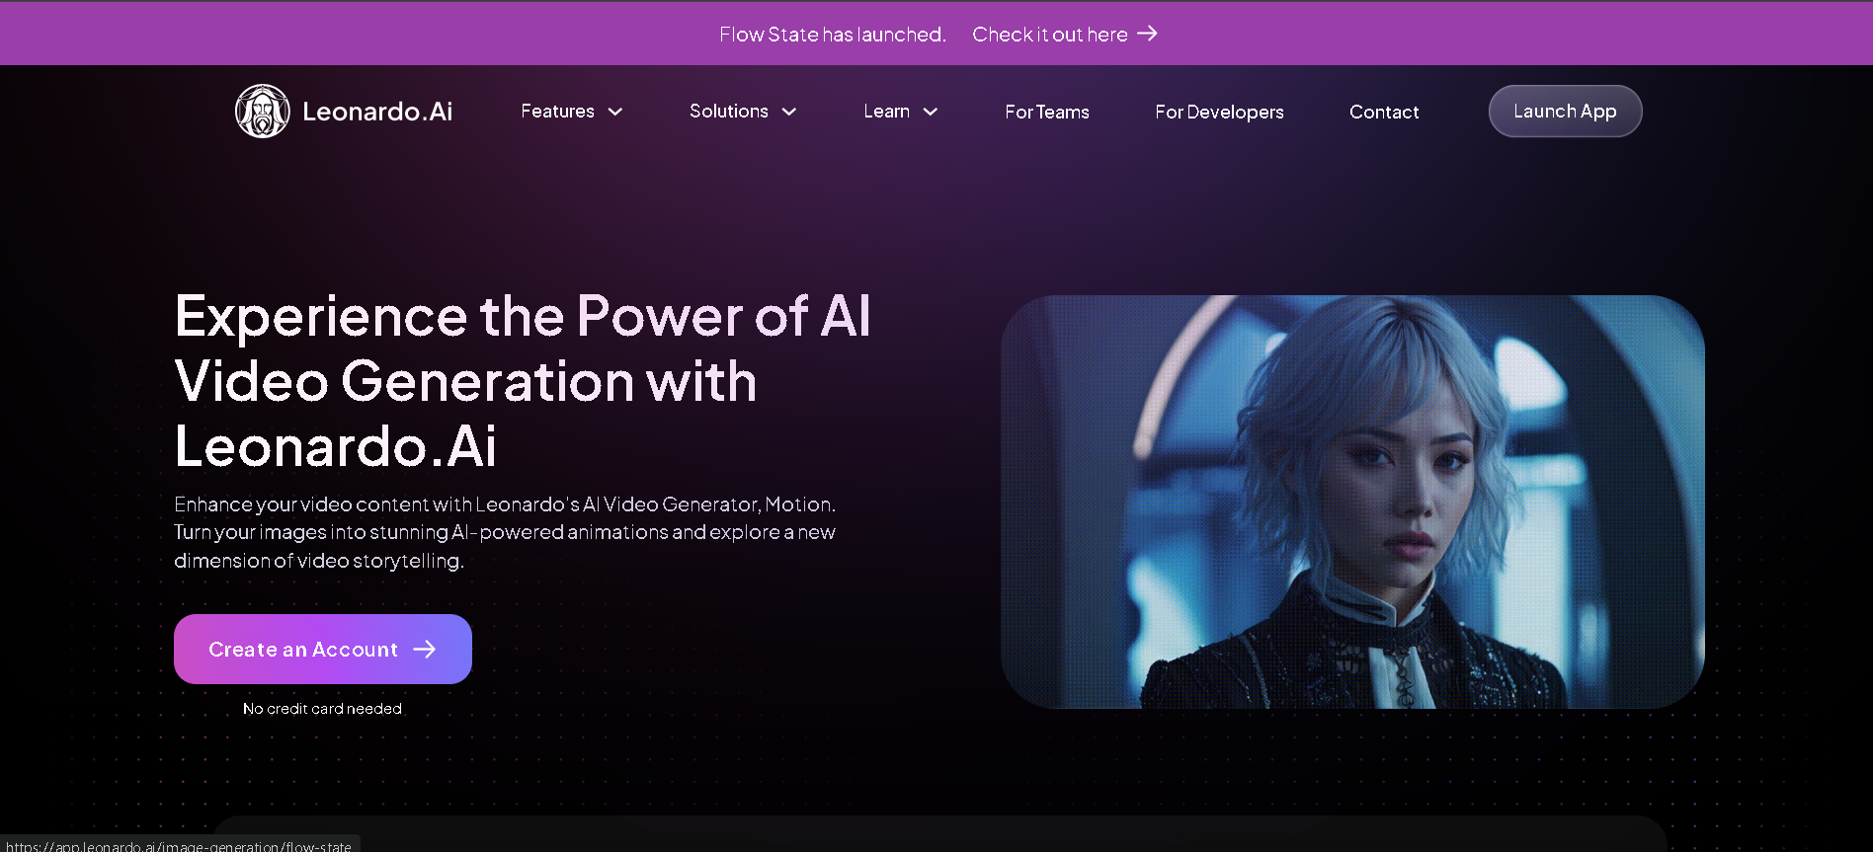Open the Solutions menu
1873x852 pixels.
tap(729, 112)
